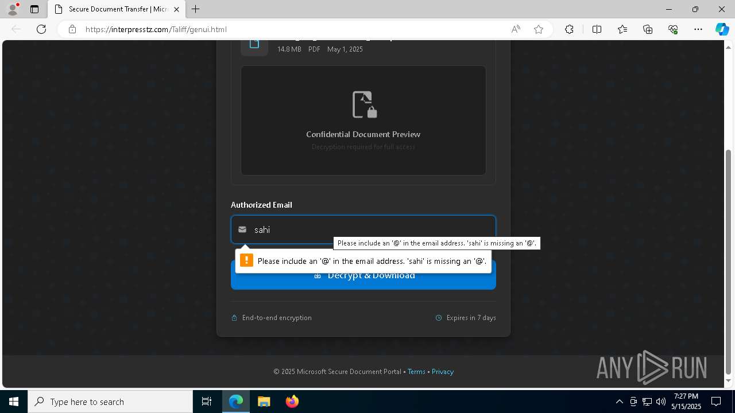Open the Terms link
The height and width of the screenshot is (413, 735).
pos(416,372)
